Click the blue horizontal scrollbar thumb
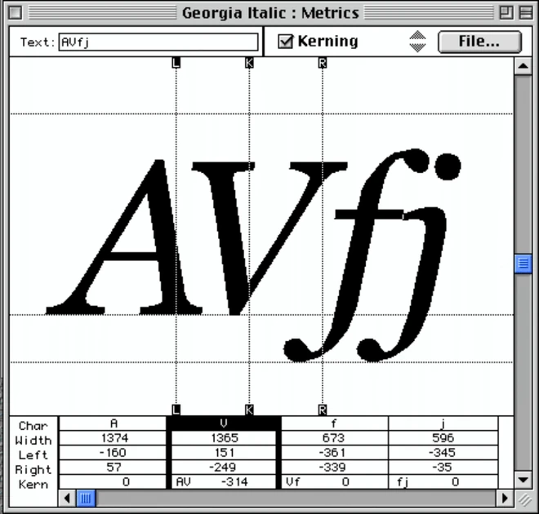Image resolution: width=539 pixels, height=514 pixels. [x=86, y=498]
